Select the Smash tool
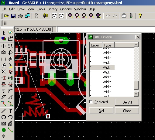 pos(4,91)
